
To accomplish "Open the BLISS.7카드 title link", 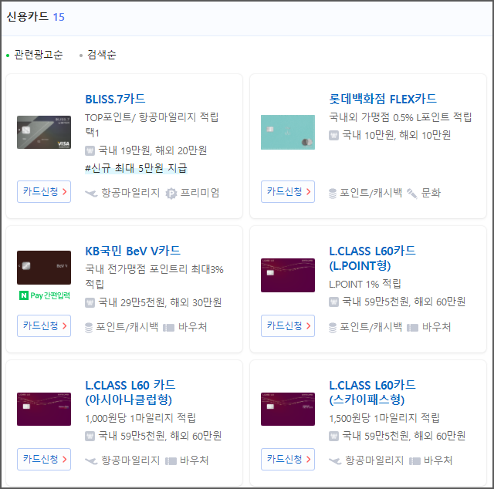I will pos(115,99).
